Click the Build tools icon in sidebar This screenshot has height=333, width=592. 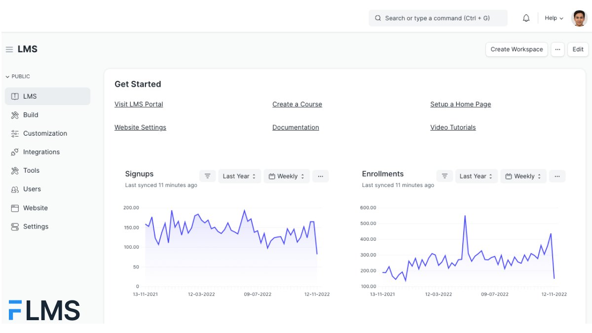pyautogui.click(x=15, y=115)
